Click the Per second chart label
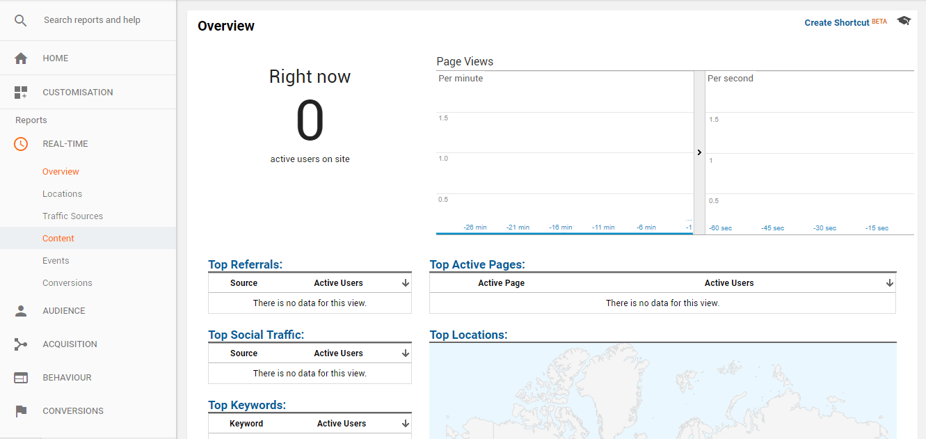This screenshot has width=926, height=439. coord(731,79)
